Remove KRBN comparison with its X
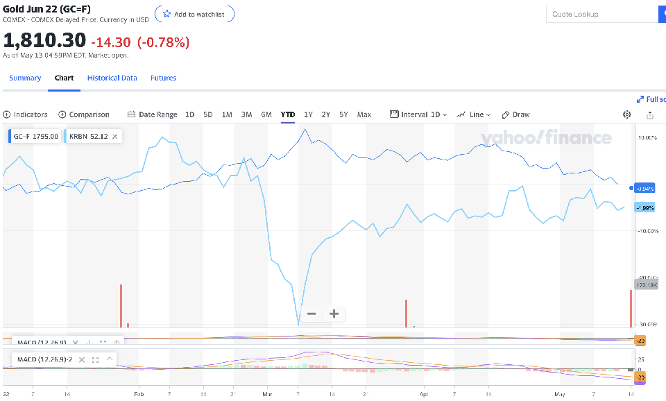666x401 pixels. tap(115, 136)
